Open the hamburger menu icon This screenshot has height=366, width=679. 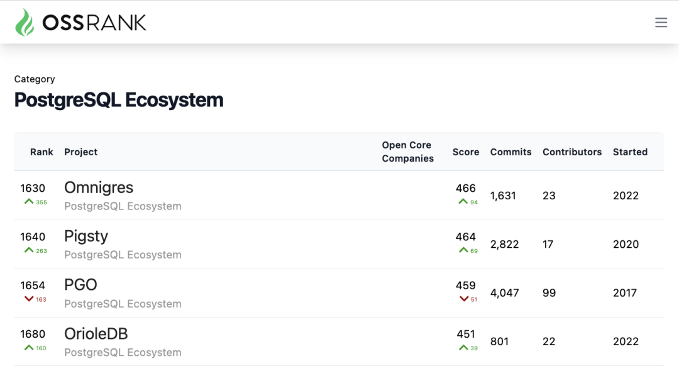(x=661, y=23)
